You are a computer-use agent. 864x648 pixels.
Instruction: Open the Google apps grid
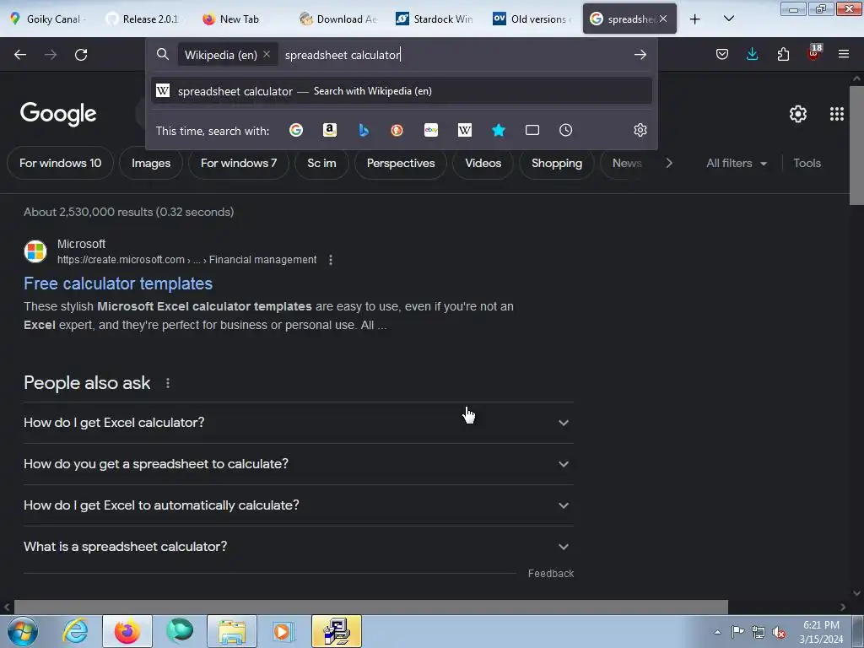(836, 114)
